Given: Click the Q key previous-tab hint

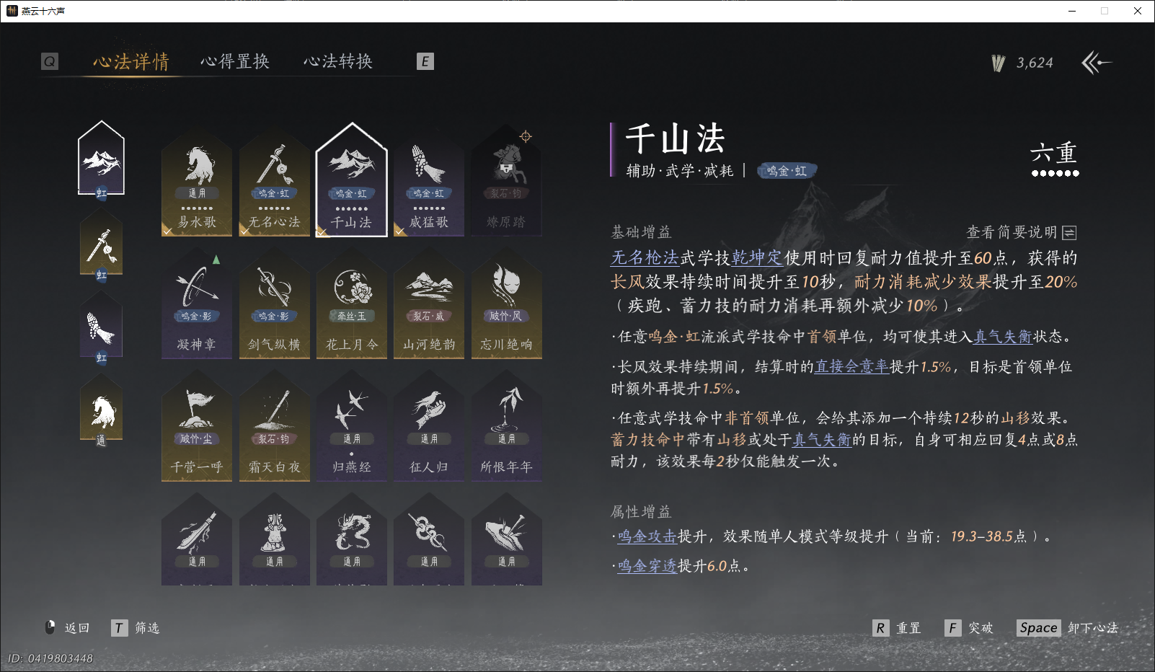Looking at the screenshot, I should 50,61.
